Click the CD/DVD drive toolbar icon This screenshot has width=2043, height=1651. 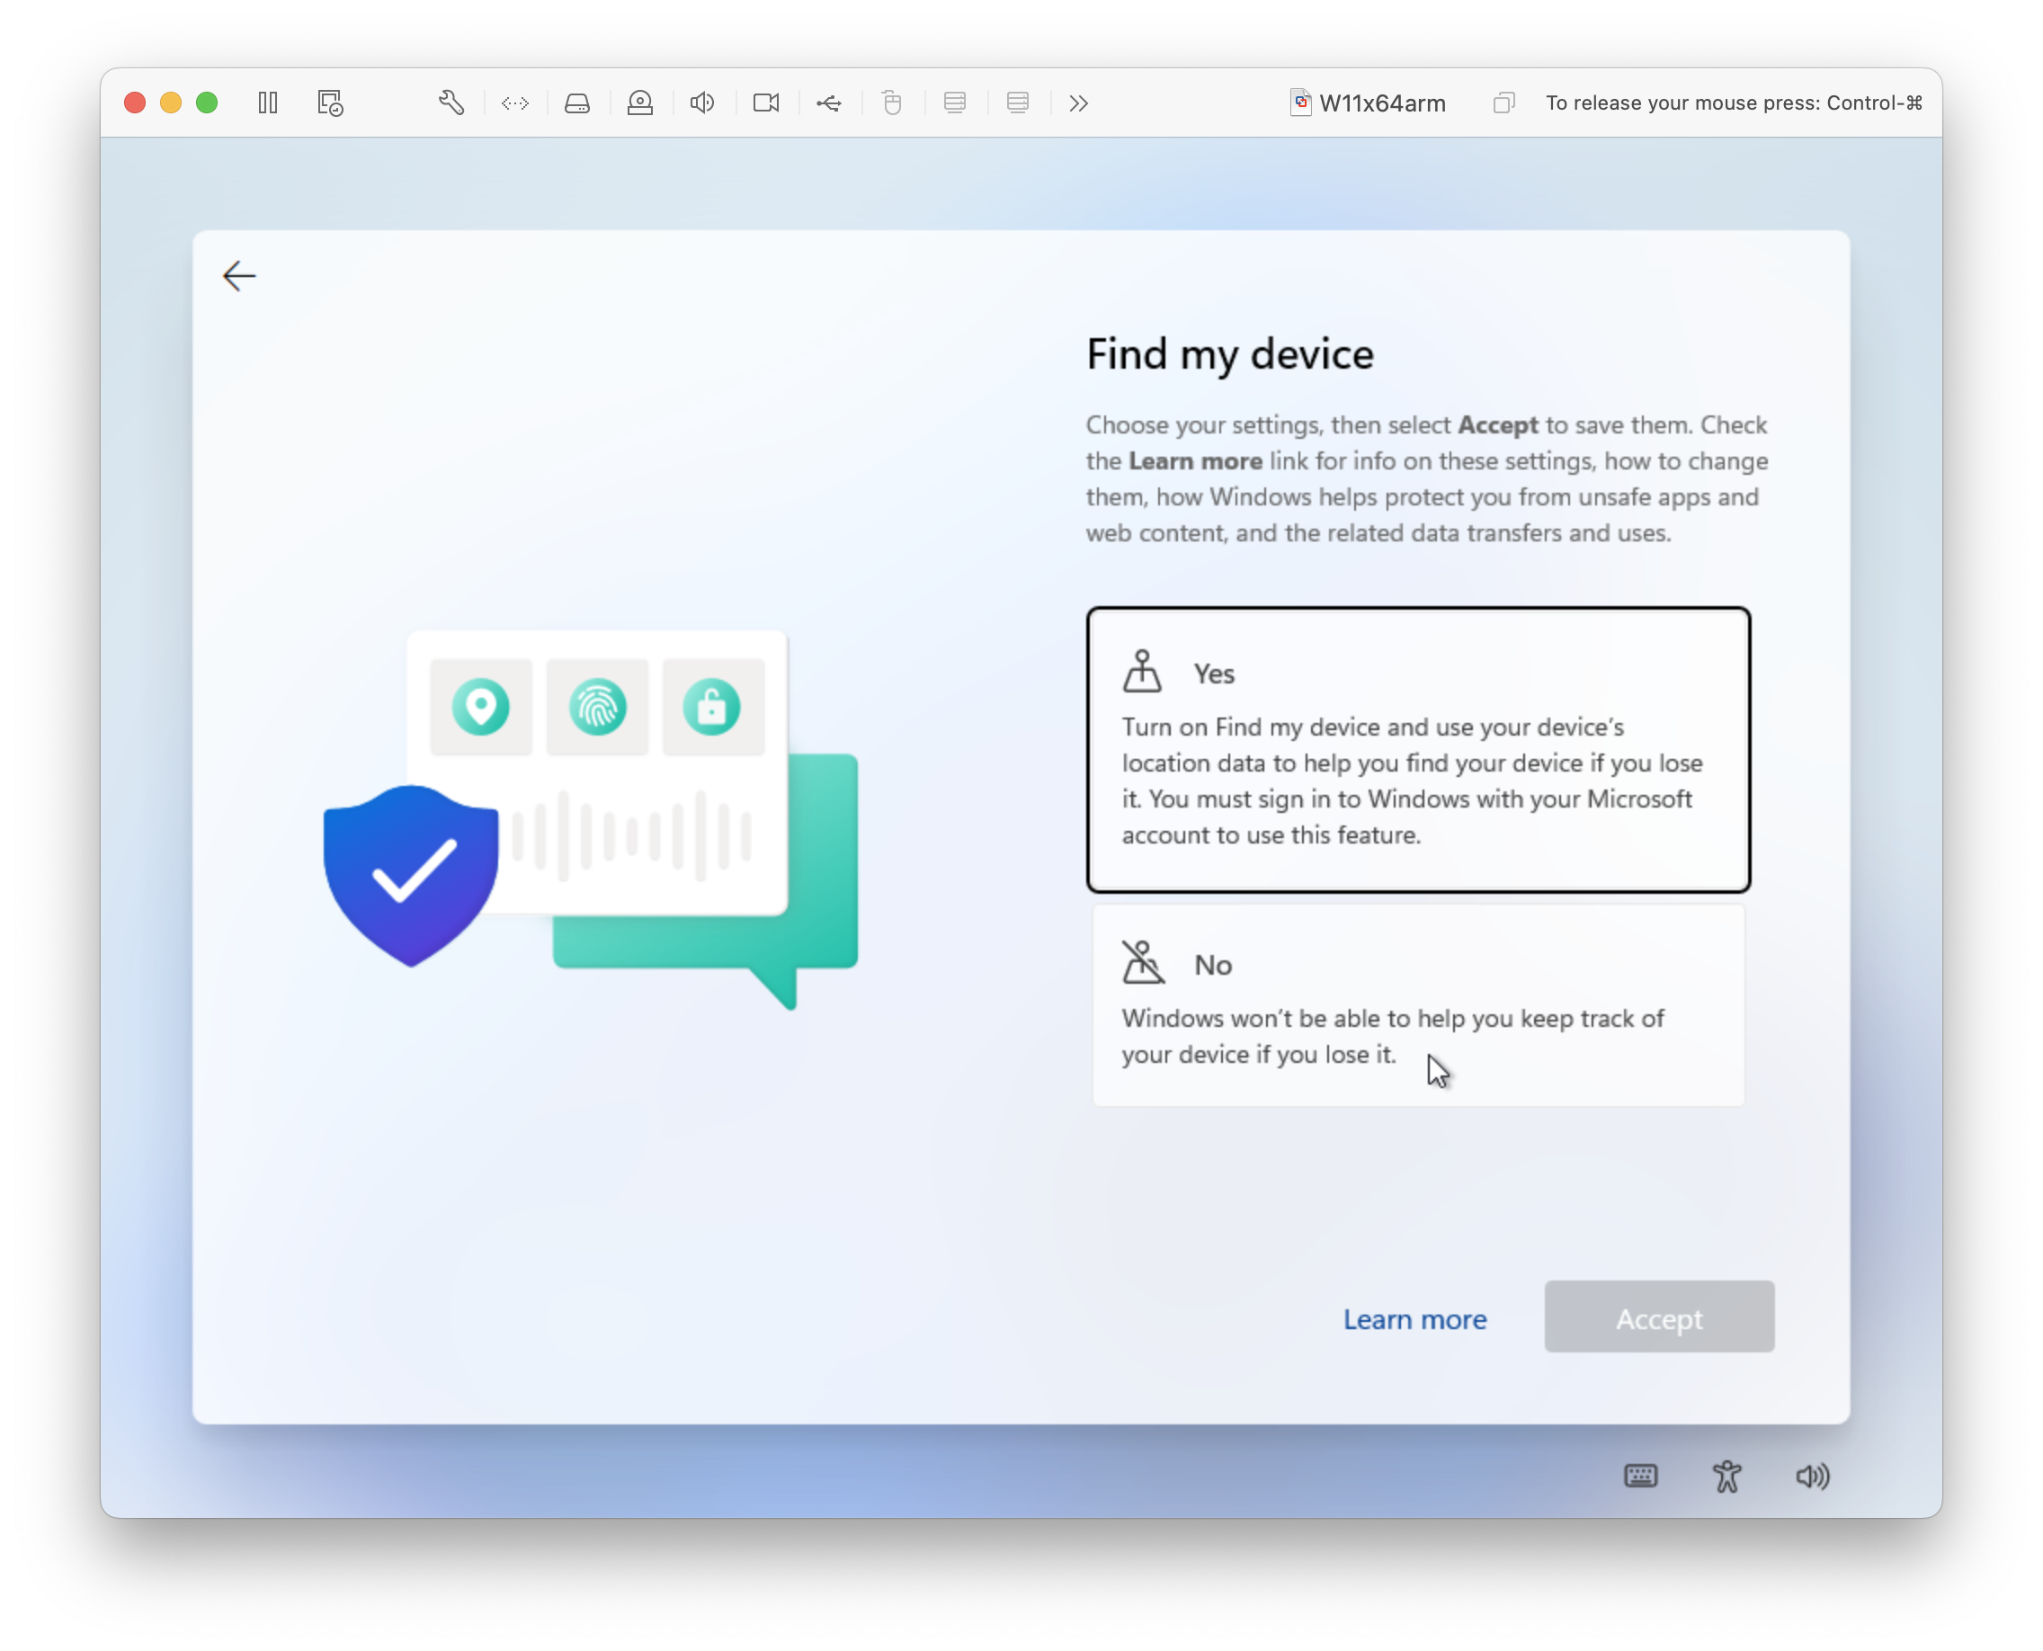point(640,103)
